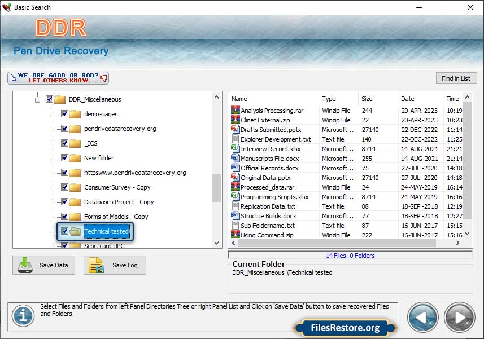Uncheck the _ICS folder checkbox
This screenshot has width=484, height=339.
tap(64, 143)
